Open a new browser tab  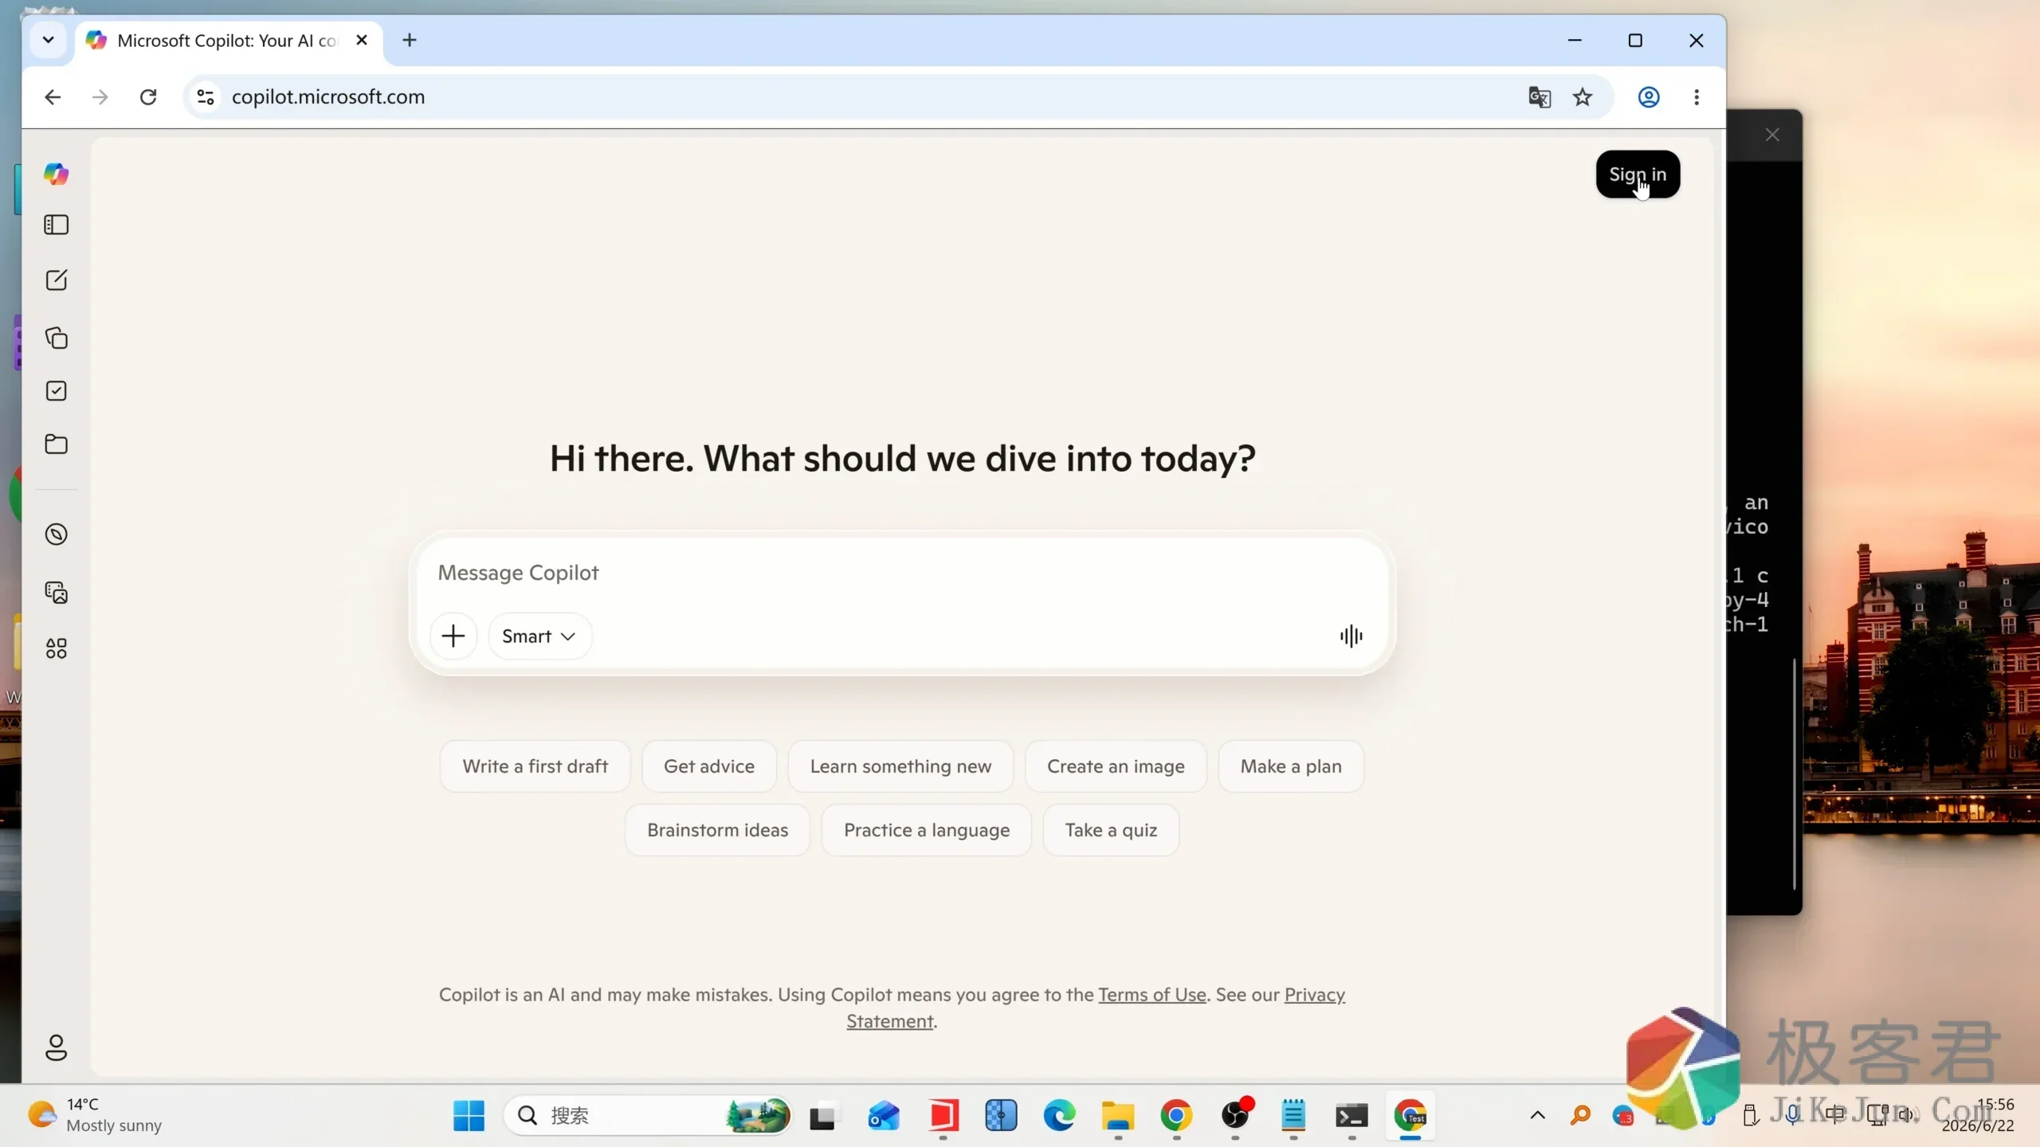click(410, 40)
